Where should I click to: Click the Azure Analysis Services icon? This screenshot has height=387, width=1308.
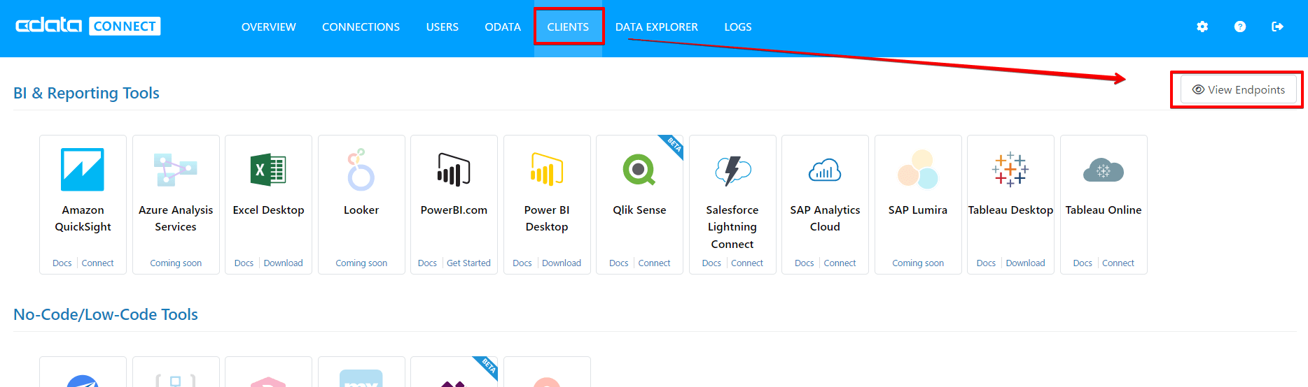click(x=176, y=170)
